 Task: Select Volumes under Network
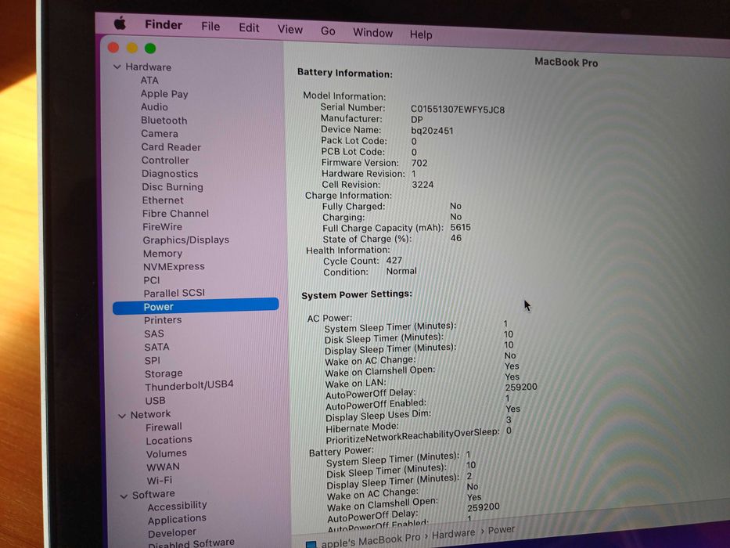tap(166, 453)
